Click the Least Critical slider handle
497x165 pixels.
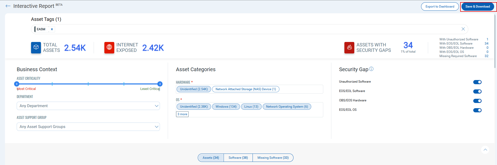point(160,84)
